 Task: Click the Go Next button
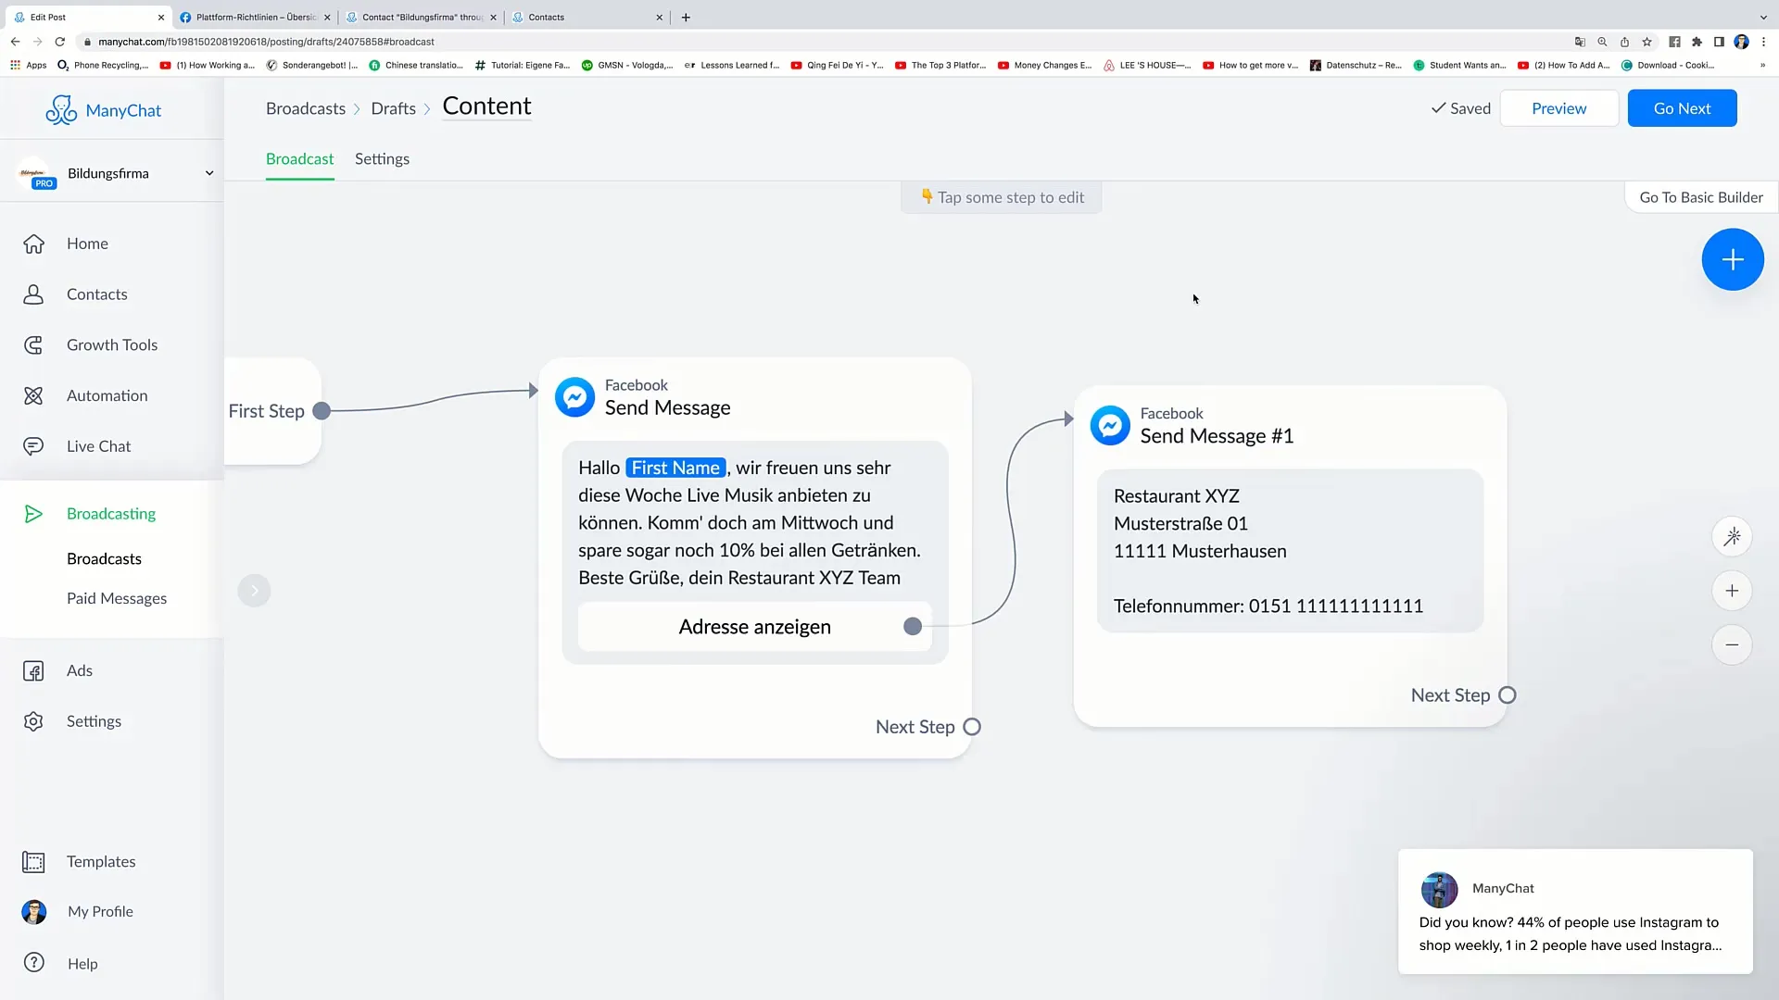click(1683, 108)
